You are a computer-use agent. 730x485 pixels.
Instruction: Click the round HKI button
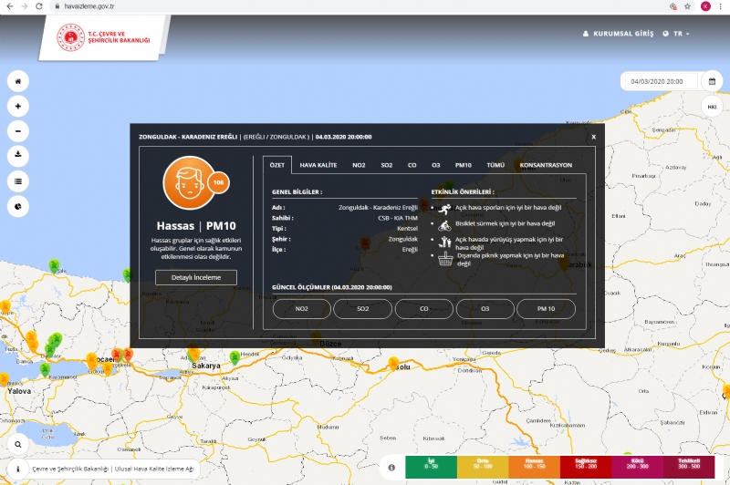tap(711, 107)
